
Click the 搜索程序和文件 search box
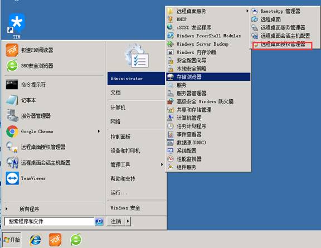click(x=50, y=221)
